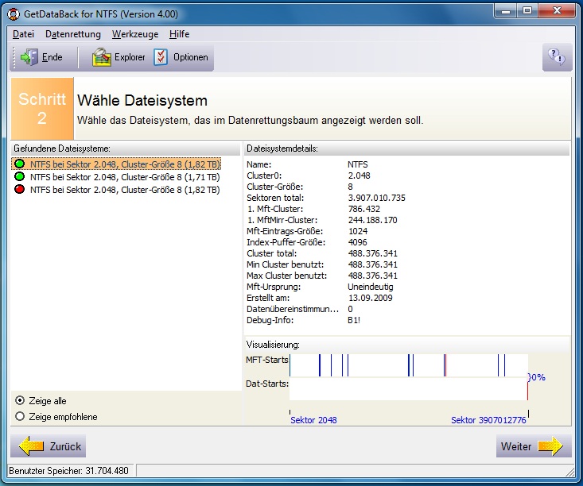This screenshot has width=583, height=486.
Task: Open the Hilfe menu
Action: point(179,34)
